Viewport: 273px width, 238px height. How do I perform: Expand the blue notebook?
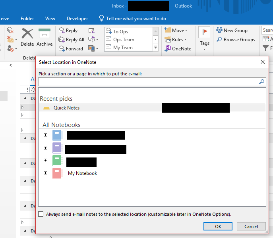click(x=45, y=135)
